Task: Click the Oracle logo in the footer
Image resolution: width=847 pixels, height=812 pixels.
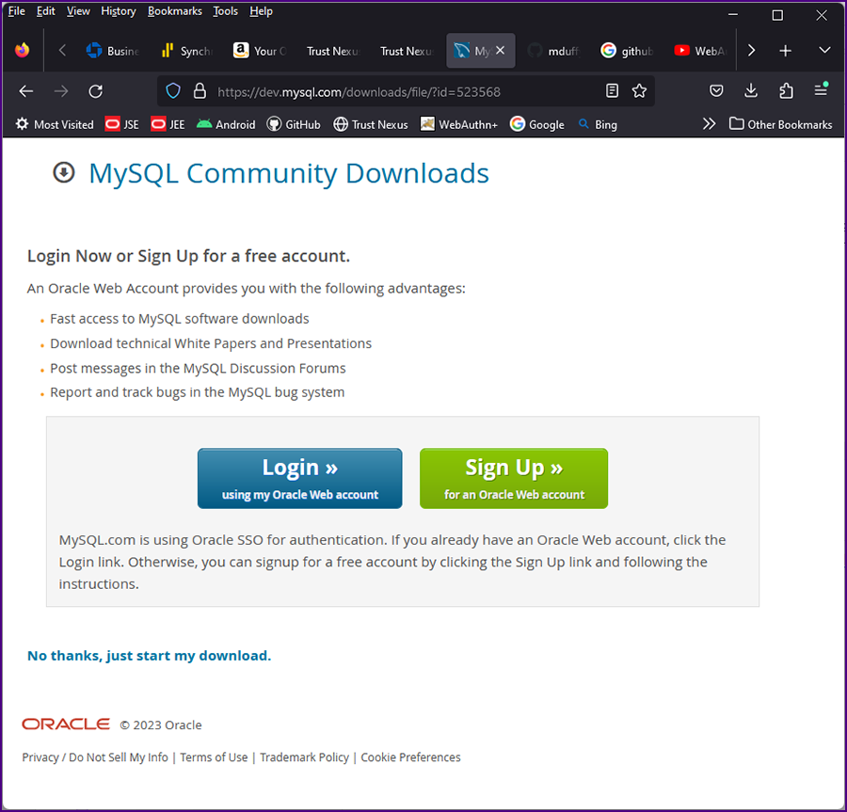Action: (66, 724)
